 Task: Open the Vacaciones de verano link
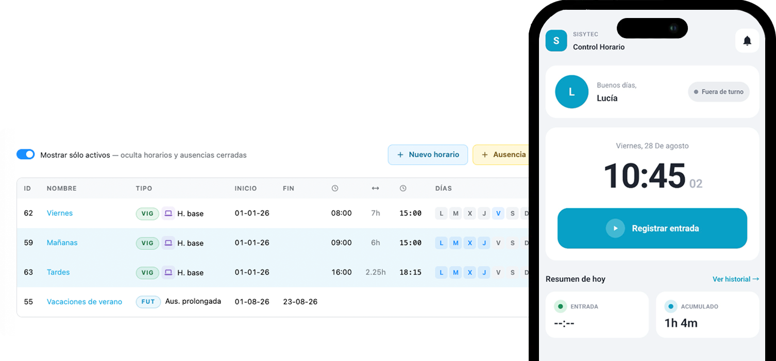(x=85, y=302)
